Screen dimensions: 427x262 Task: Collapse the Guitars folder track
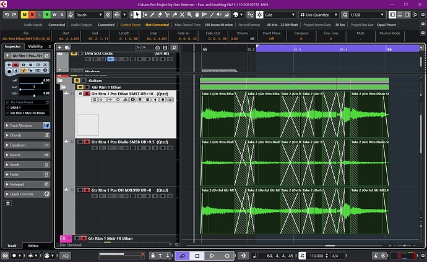click(x=60, y=81)
